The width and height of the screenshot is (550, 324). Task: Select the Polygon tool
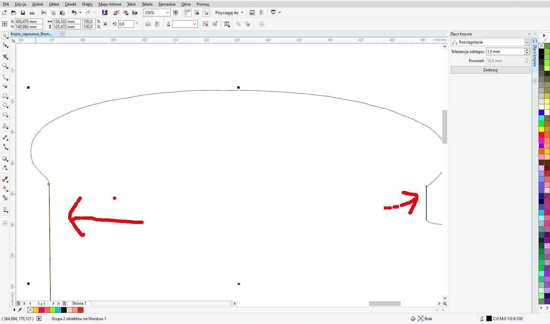(5, 114)
